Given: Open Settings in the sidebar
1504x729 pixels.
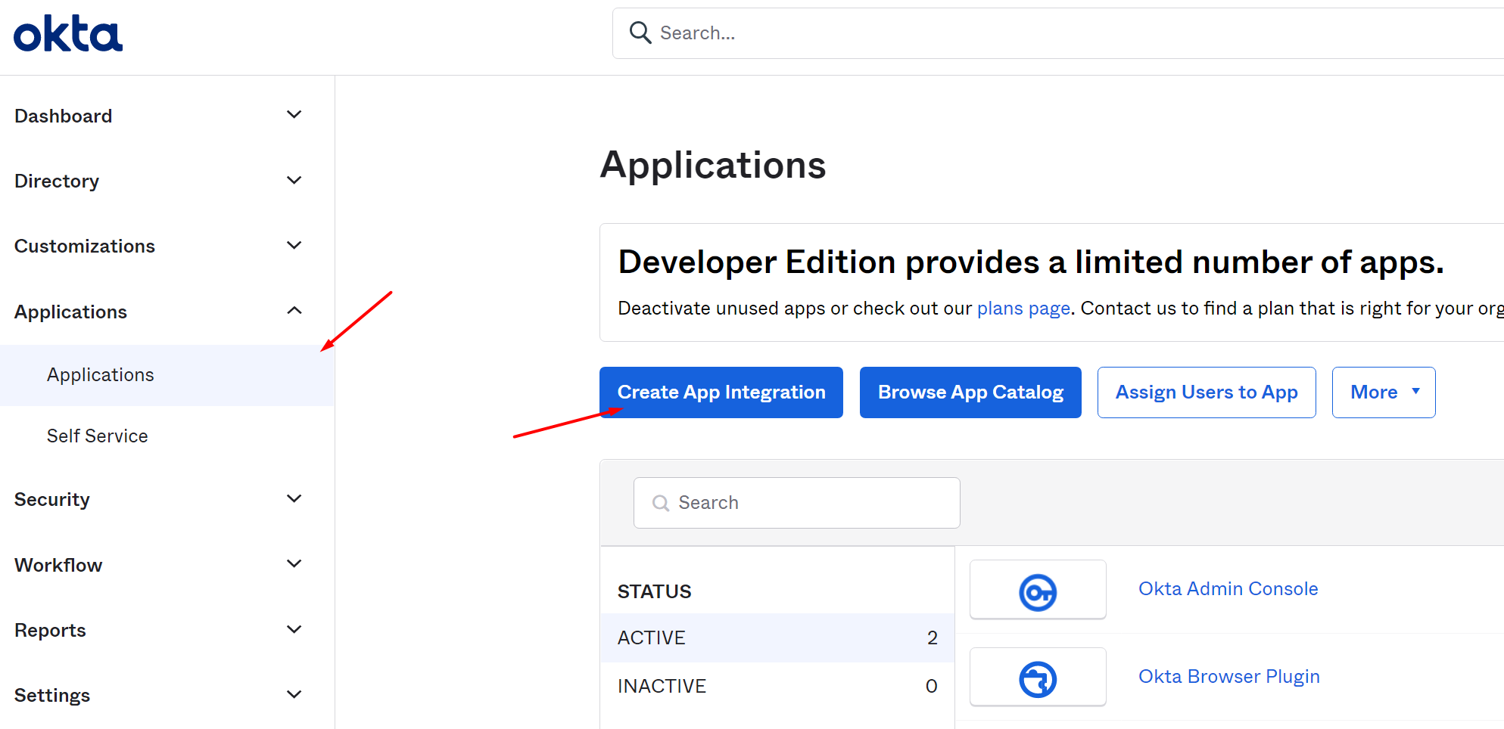Looking at the screenshot, I should pyautogui.click(x=52, y=695).
